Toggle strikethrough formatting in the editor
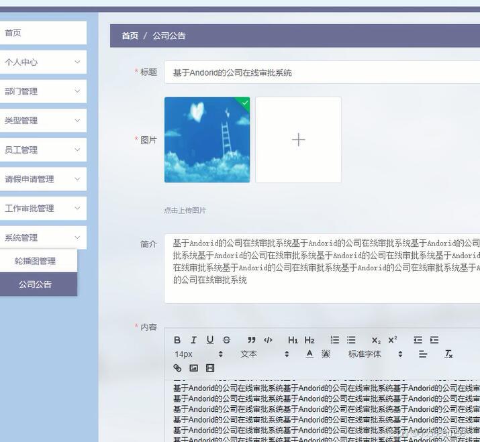 226,340
